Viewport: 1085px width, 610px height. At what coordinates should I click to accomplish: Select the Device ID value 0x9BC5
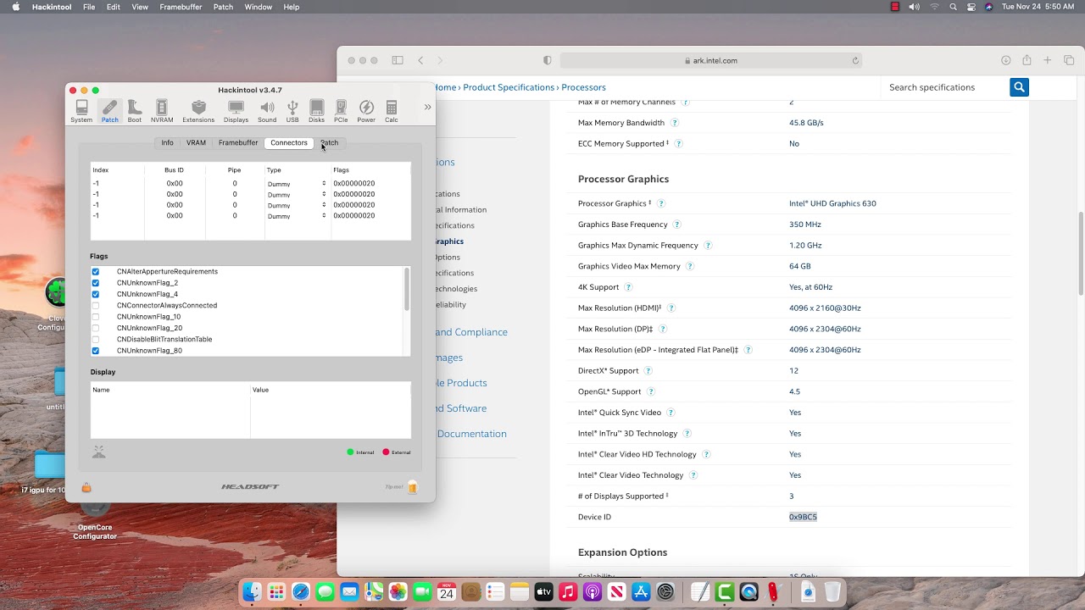(x=803, y=517)
